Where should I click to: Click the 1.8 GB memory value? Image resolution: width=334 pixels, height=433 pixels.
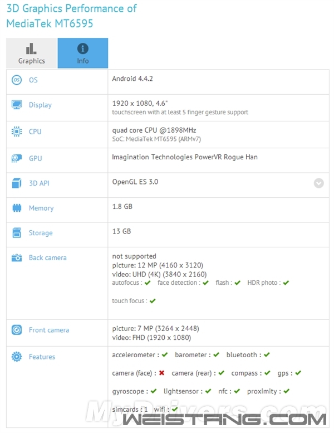pos(122,207)
